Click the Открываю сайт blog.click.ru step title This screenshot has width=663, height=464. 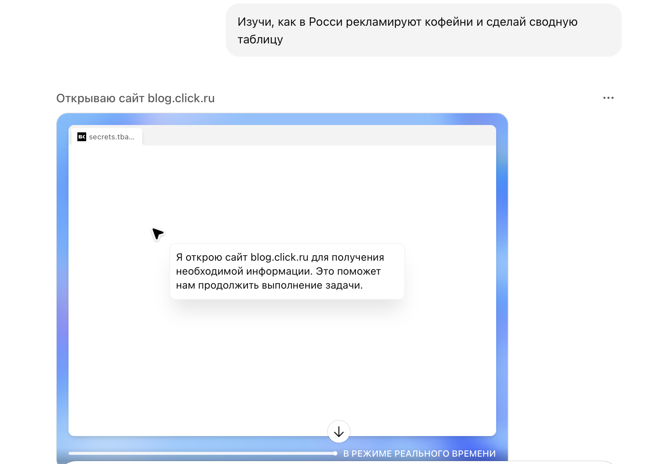[x=136, y=98]
